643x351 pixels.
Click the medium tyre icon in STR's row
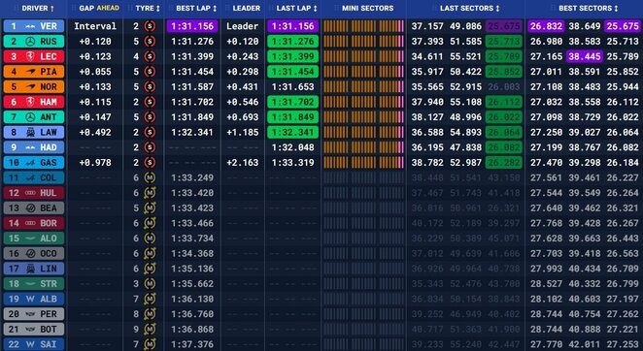(150, 284)
